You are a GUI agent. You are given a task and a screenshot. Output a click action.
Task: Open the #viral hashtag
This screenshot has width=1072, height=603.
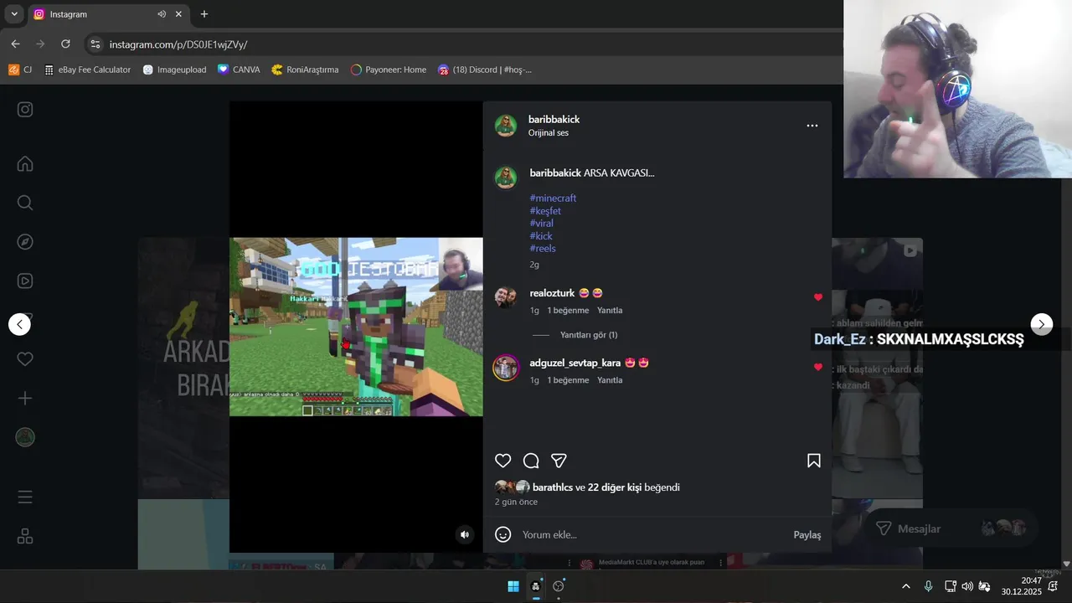(x=542, y=224)
